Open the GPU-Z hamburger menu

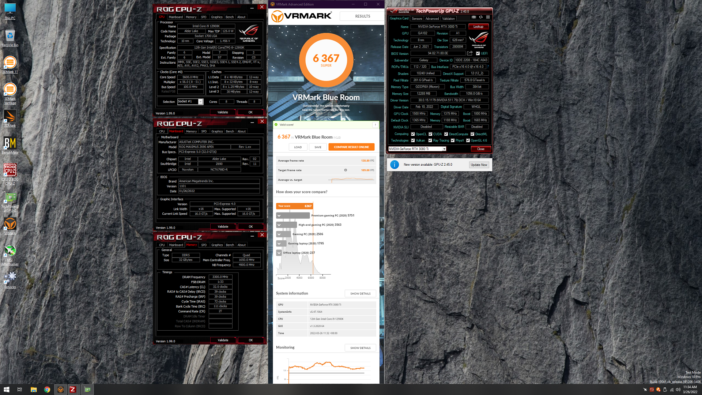click(488, 17)
